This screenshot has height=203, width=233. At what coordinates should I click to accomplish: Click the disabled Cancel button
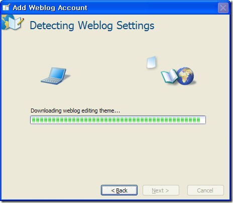(x=205, y=190)
